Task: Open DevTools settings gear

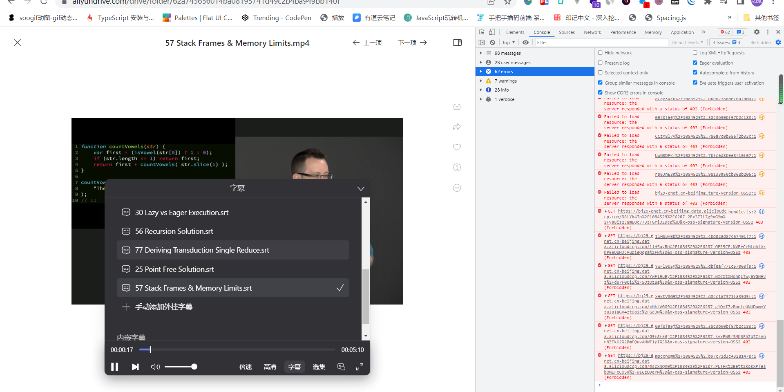Action: pos(757,32)
